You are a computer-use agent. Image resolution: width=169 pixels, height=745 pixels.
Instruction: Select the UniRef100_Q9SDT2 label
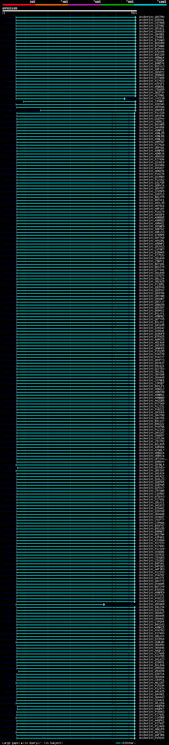tap(152, 72)
